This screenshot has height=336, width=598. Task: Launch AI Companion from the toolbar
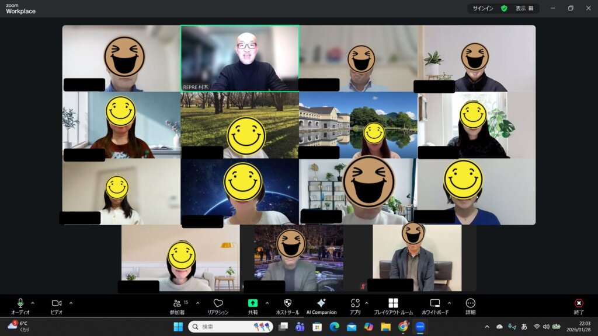click(x=321, y=303)
